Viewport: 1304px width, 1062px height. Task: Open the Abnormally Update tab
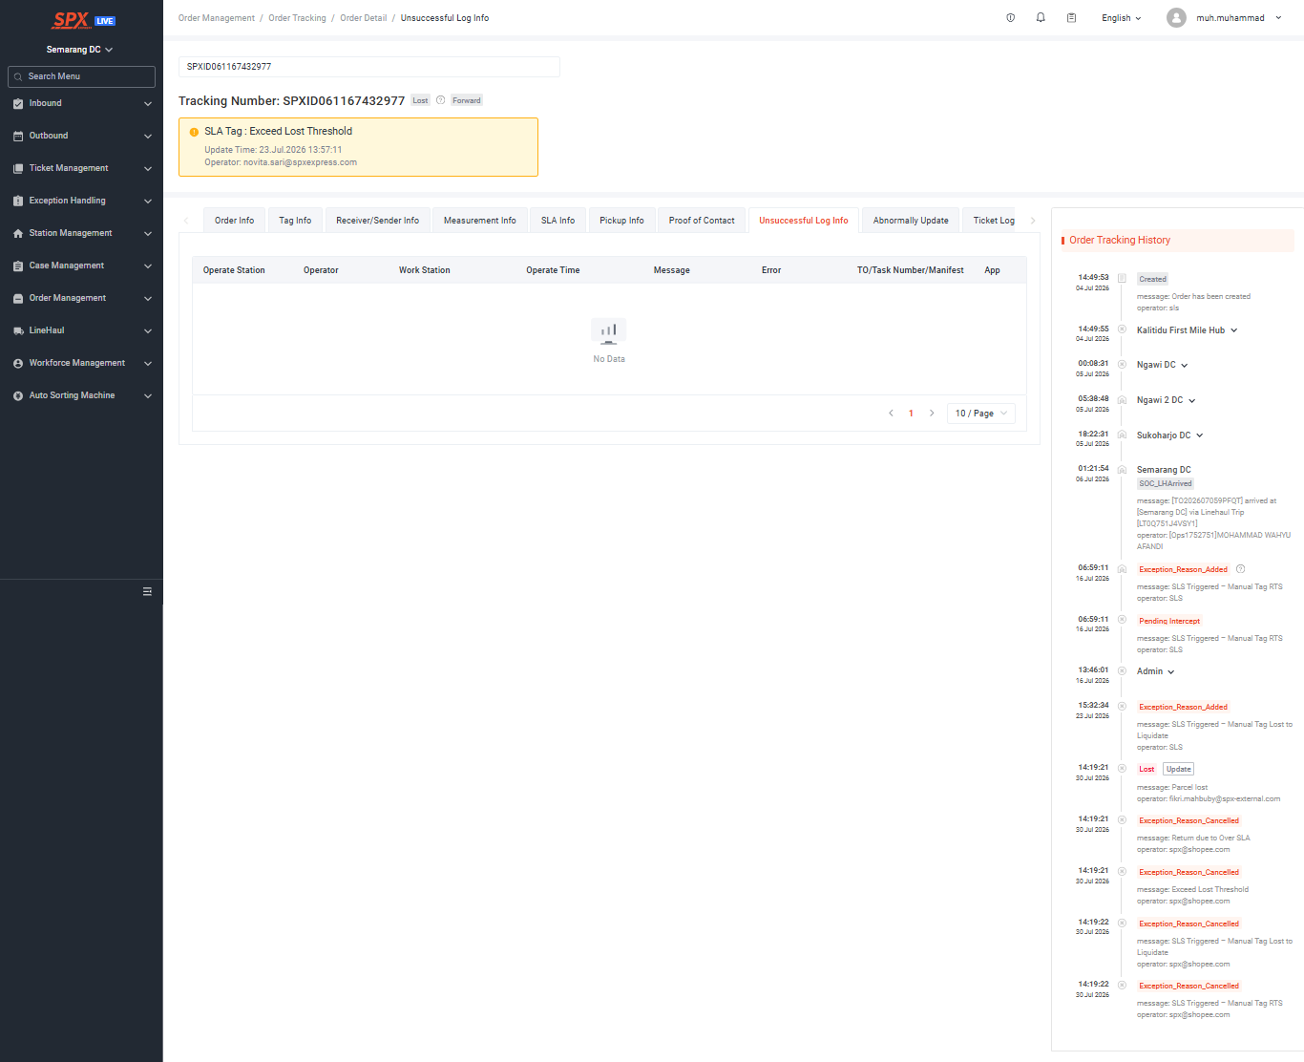(911, 221)
